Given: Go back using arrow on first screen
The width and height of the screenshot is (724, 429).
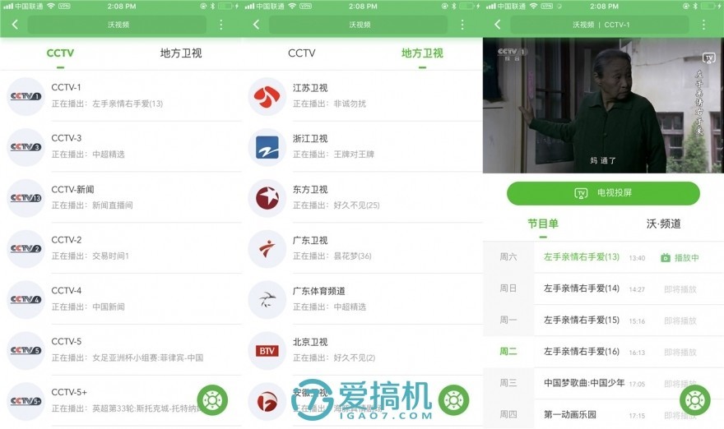Looking at the screenshot, I should point(15,25).
